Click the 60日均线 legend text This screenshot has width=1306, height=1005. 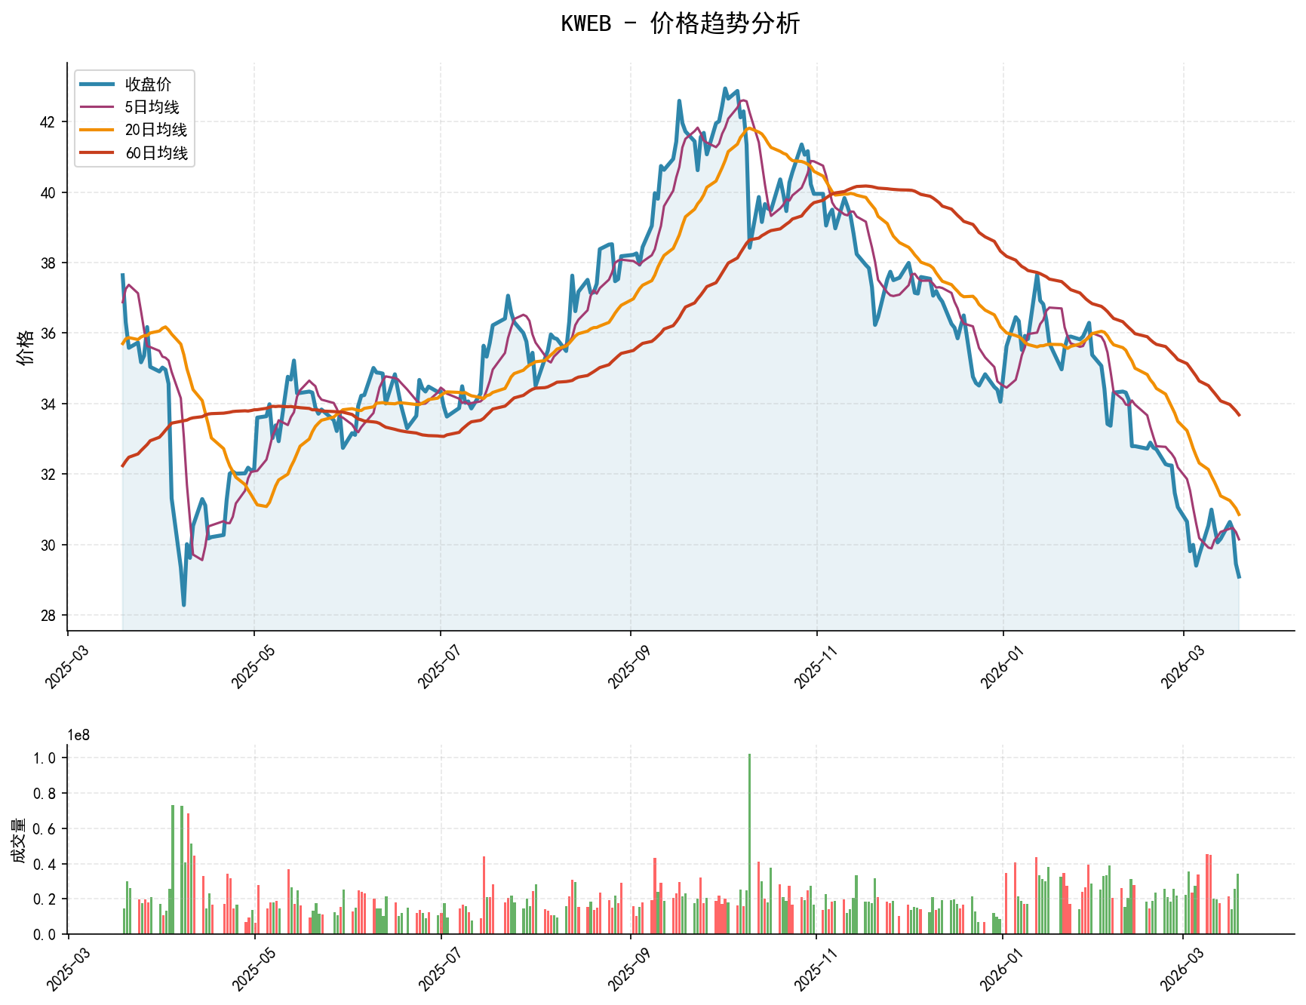(x=155, y=153)
